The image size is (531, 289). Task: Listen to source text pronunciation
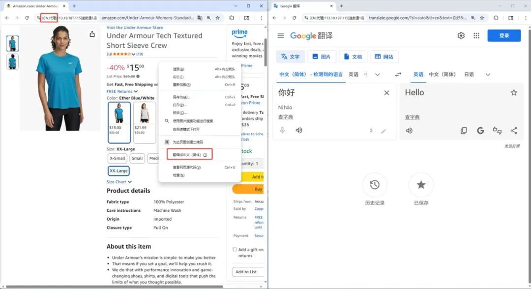299,130
